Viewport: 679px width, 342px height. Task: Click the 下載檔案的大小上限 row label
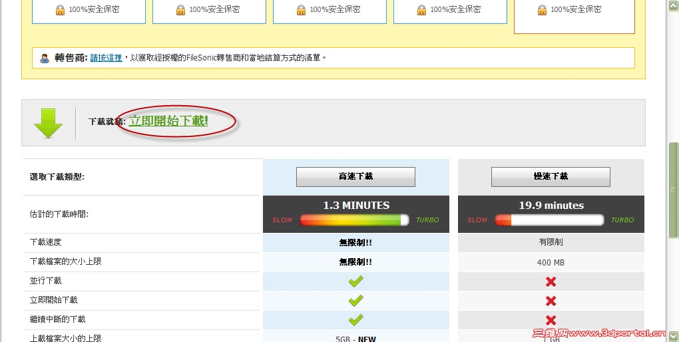[x=65, y=261]
